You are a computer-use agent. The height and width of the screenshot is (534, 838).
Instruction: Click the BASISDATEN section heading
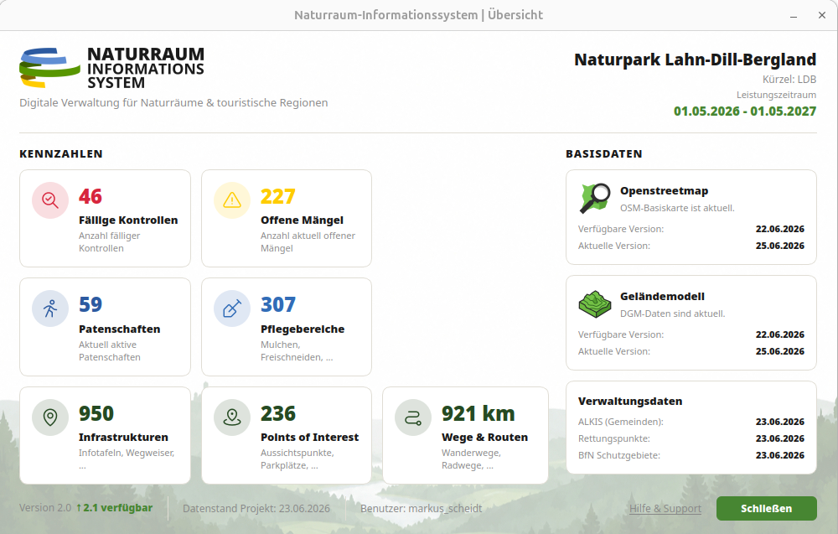[604, 154]
